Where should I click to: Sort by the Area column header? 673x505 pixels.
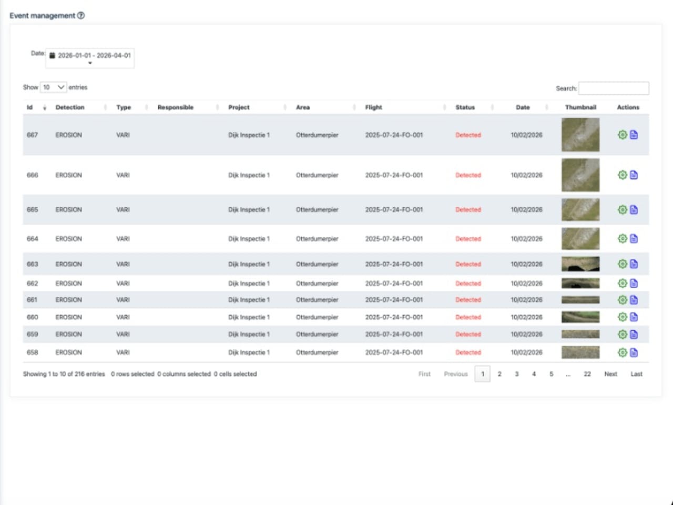tap(326, 107)
